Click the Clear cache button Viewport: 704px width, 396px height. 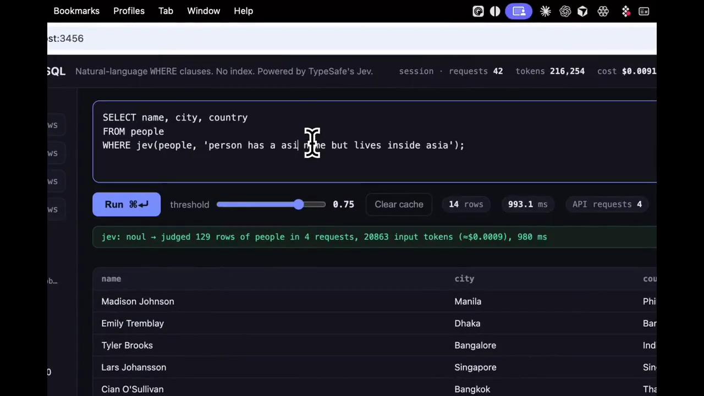[x=399, y=204]
